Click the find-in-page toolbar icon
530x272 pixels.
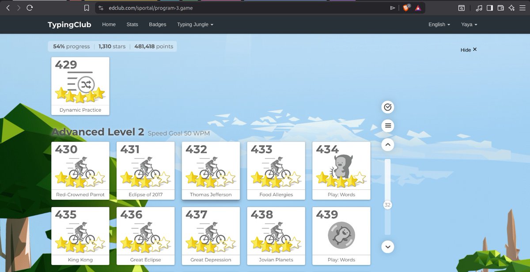tap(461, 8)
